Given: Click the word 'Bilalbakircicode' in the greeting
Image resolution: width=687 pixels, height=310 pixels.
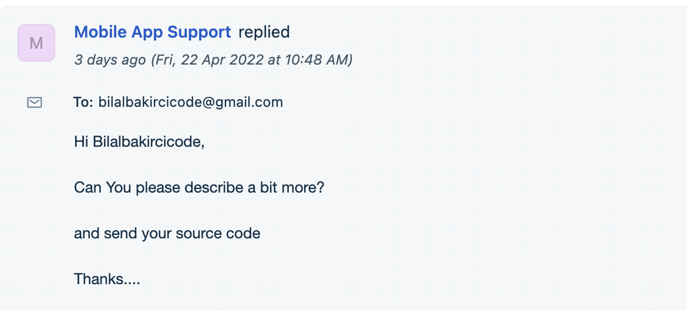Looking at the screenshot, I should [x=147, y=142].
